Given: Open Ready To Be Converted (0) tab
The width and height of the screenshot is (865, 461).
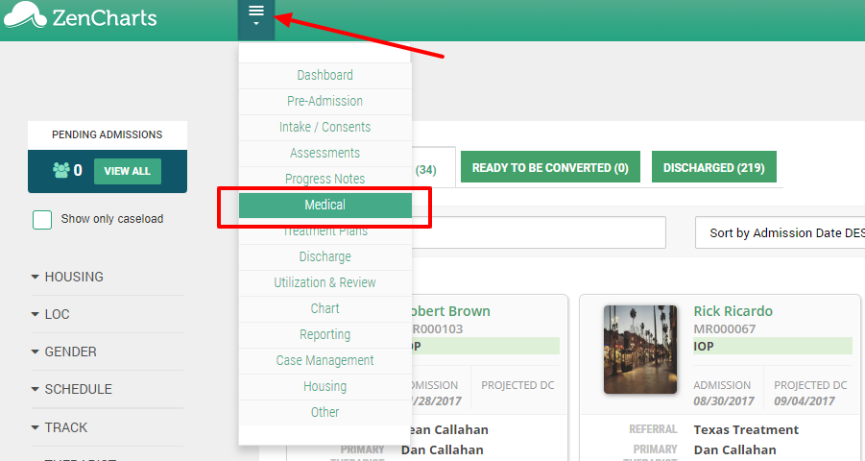Looking at the screenshot, I should tap(550, 167).
